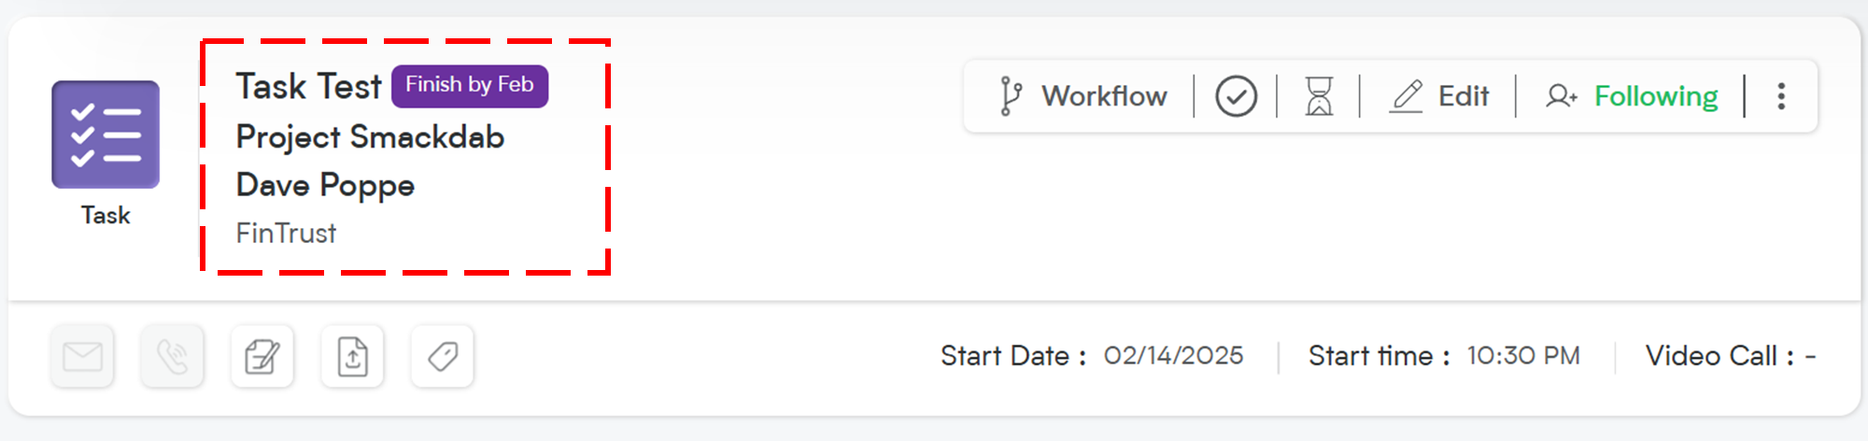This screenshot has height=441, width=1868.
Task: Click the greyed-out phone call icon
Action: click(x=172, y=356)
